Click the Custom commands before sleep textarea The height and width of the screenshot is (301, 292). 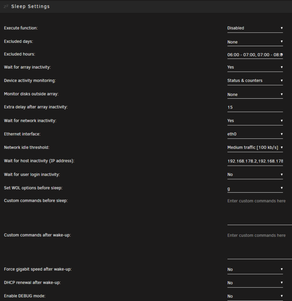point(259,211)
